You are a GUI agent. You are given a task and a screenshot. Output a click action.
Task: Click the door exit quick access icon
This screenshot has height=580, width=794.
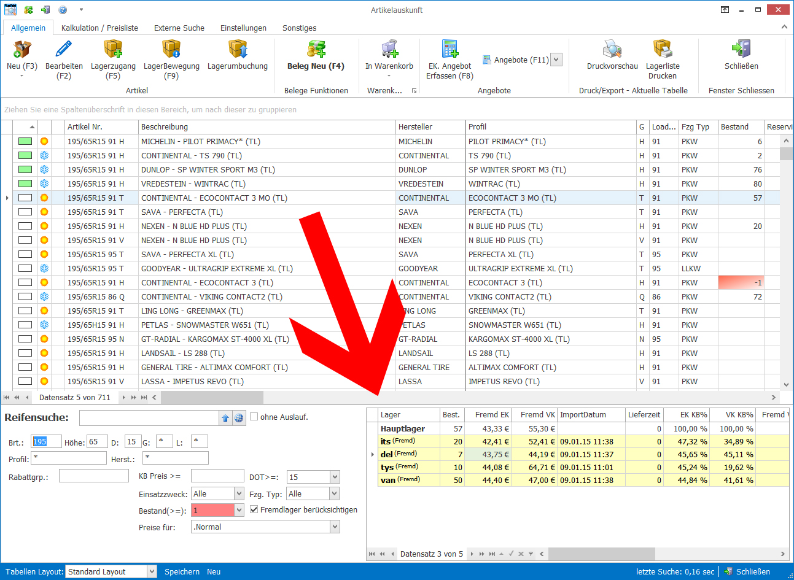click(x=45, y=10)
